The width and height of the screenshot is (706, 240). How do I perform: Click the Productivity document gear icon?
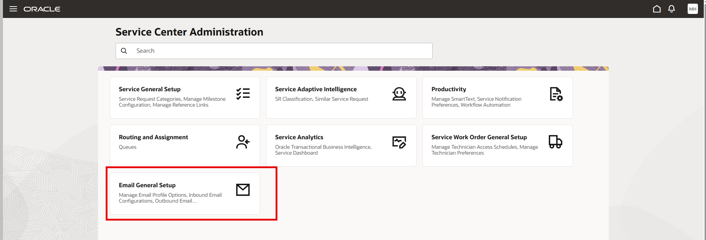coord(556,94)
